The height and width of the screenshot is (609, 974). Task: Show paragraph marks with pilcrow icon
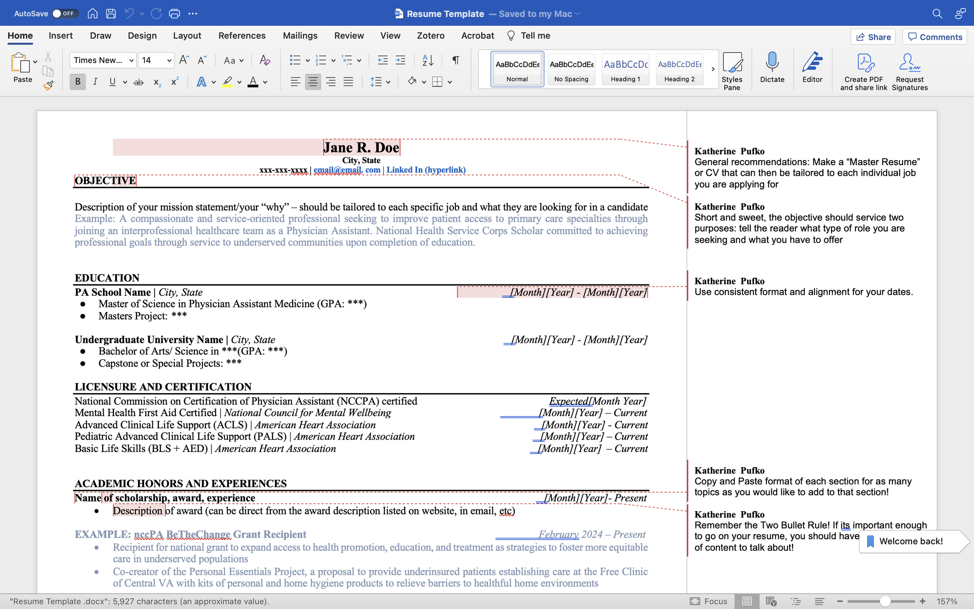(x=455, y=60)
